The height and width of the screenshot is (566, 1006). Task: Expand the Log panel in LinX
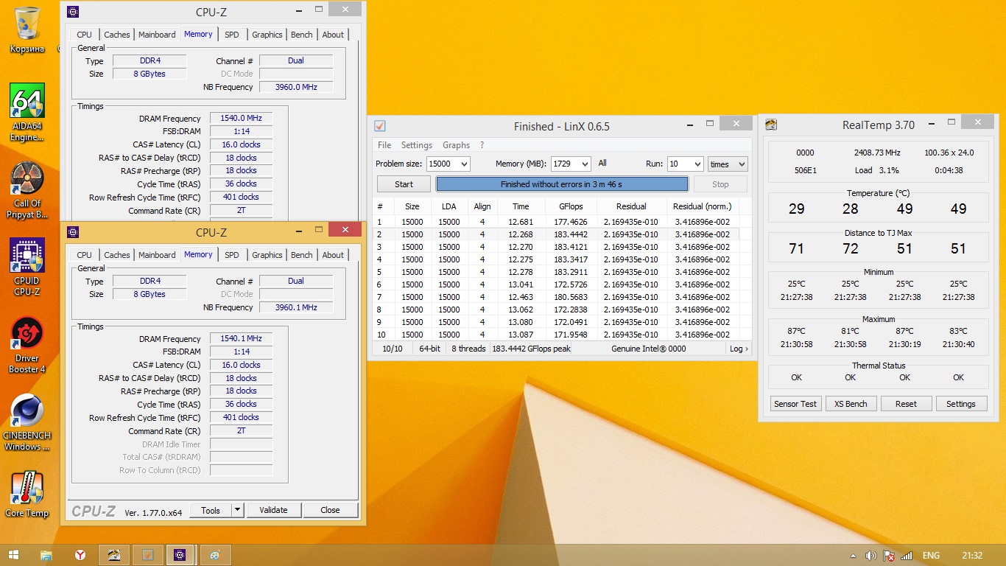739,349
